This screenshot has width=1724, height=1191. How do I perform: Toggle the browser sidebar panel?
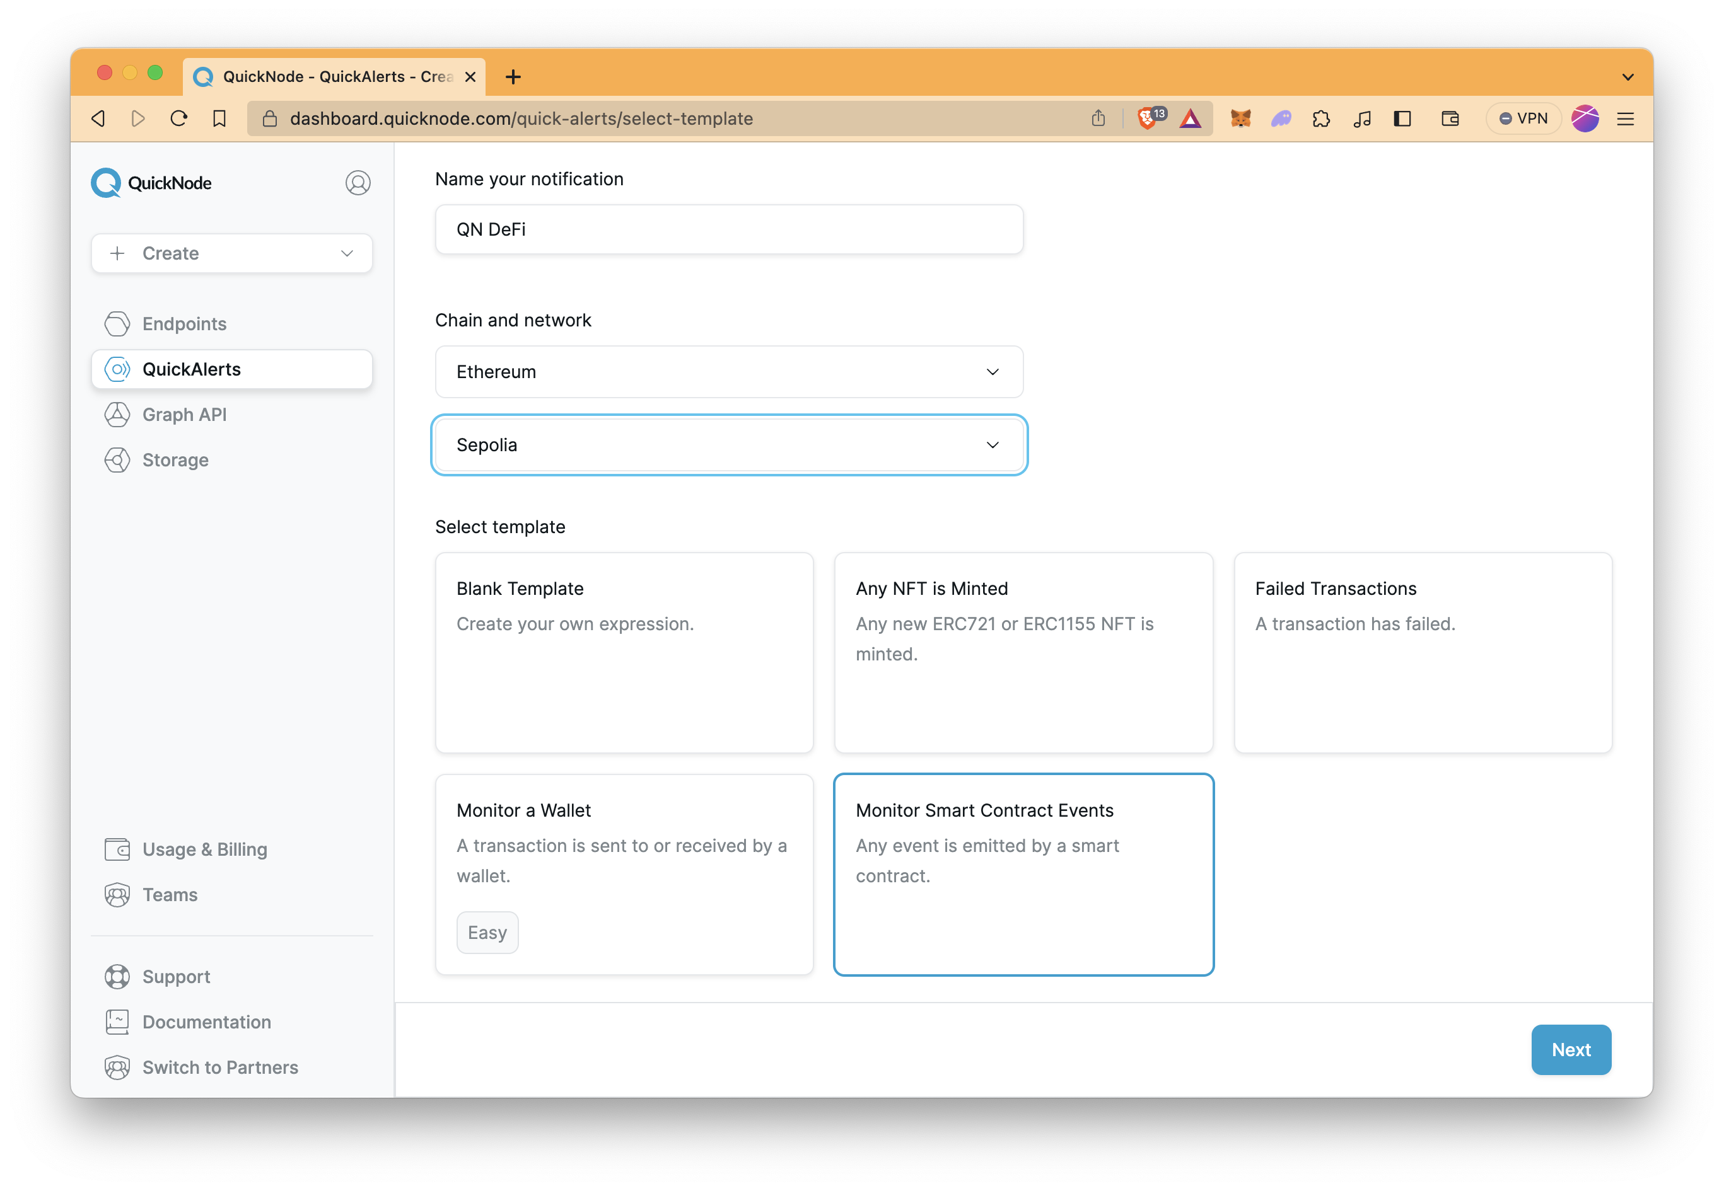point(1402,118)
